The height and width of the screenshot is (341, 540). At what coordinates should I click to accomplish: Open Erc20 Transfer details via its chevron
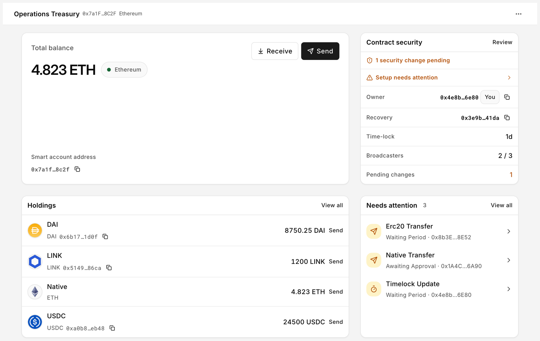point(509,231)
